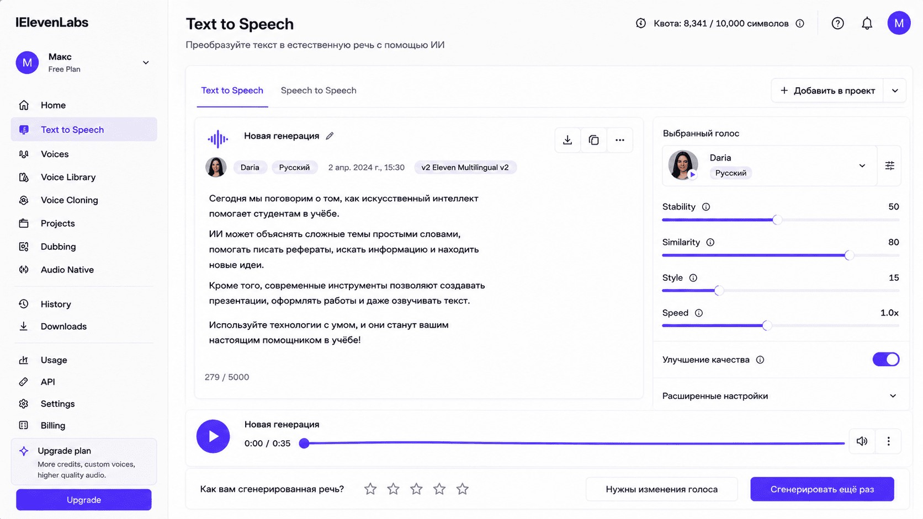Open user avatar M in top right
Screen dimensions: 923x519
[x=899, y=23]
